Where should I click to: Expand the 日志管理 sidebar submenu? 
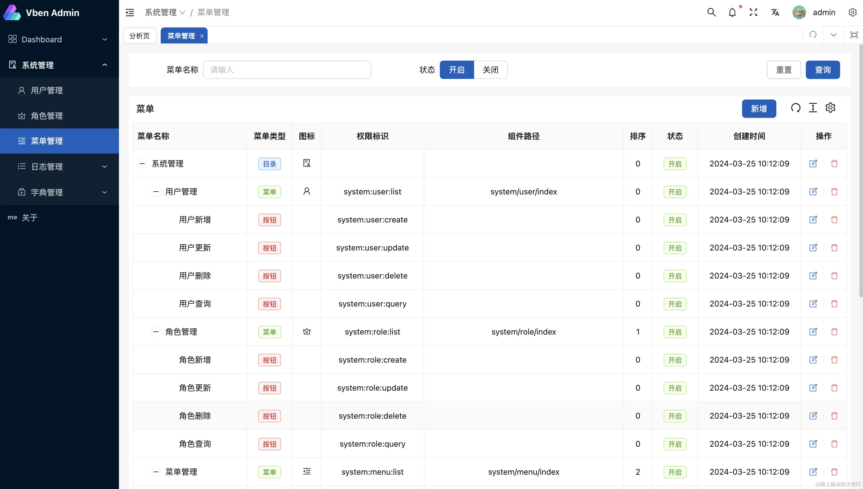tap(59, 167)
